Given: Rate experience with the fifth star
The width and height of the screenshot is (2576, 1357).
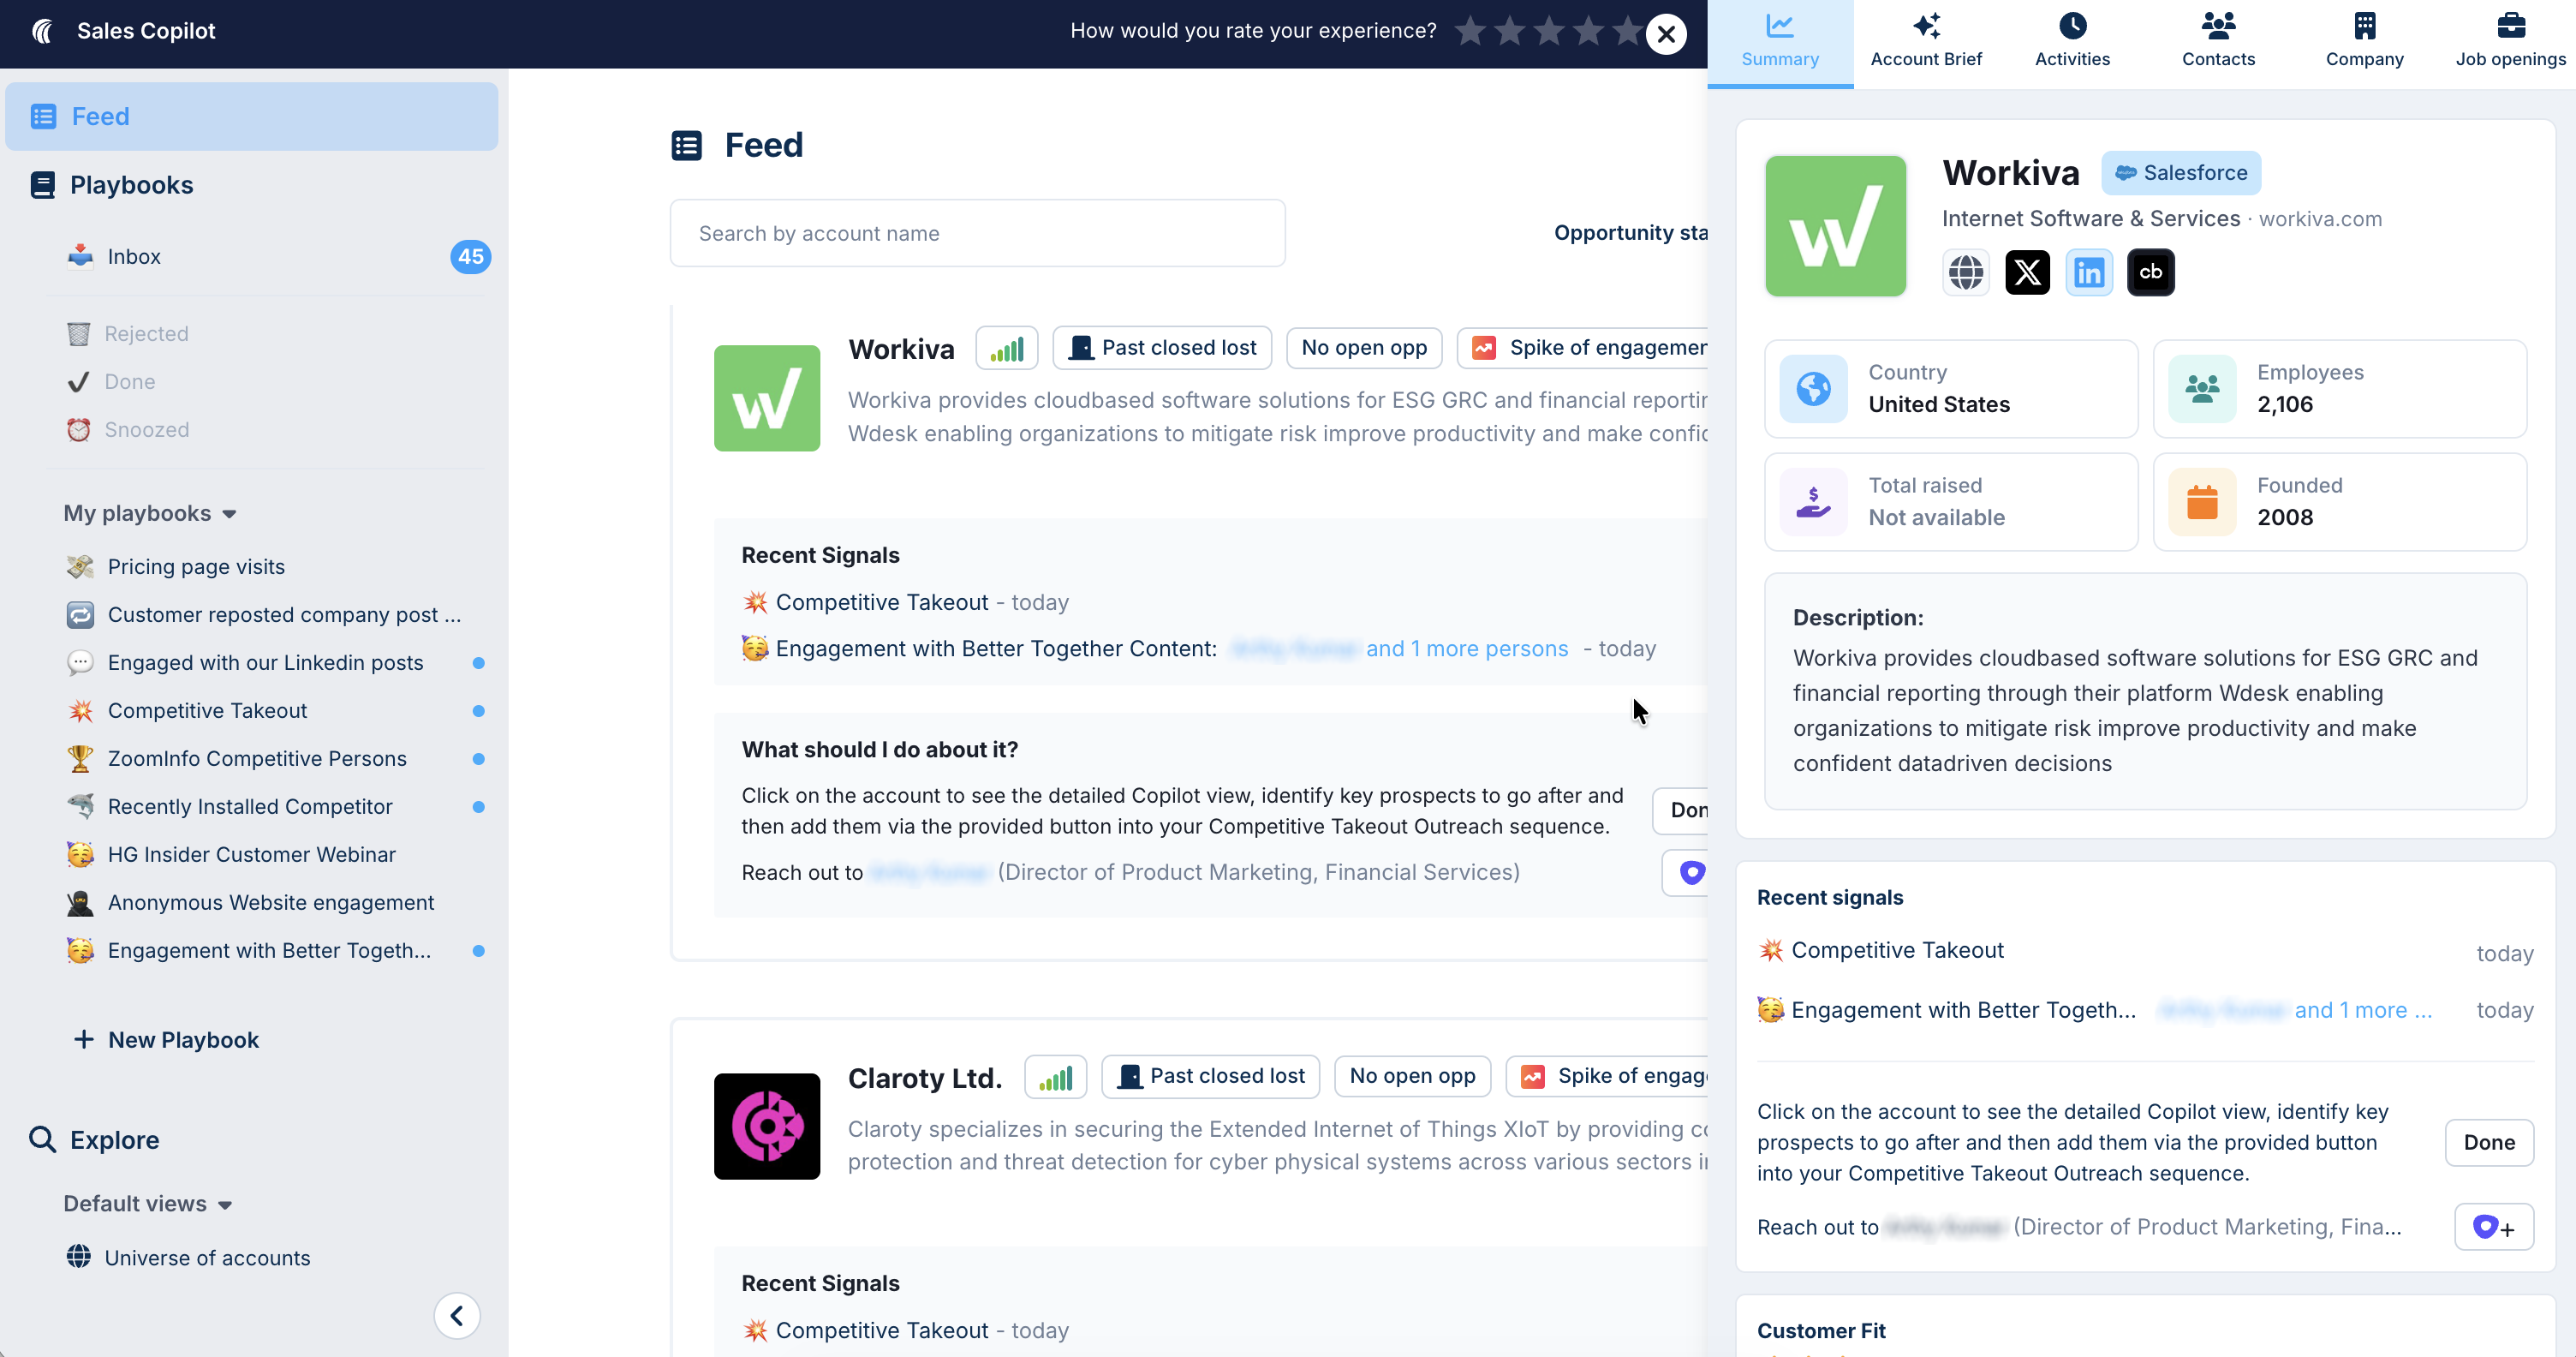Looking at the screenshot, I should click(1628, 31).
